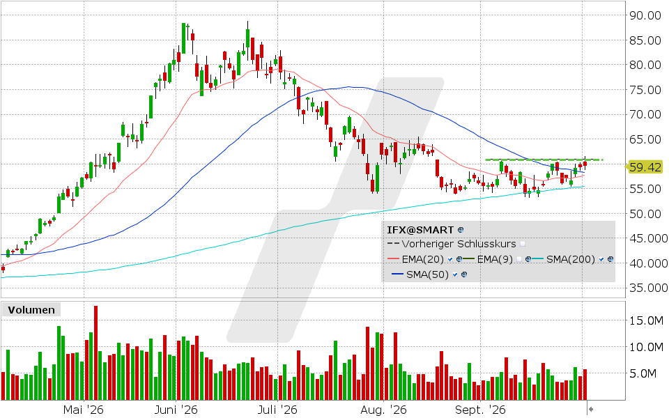The image size is (669, 418).
Task: Open the EMA(9) indicator settings icon
Action: [528, 259]
